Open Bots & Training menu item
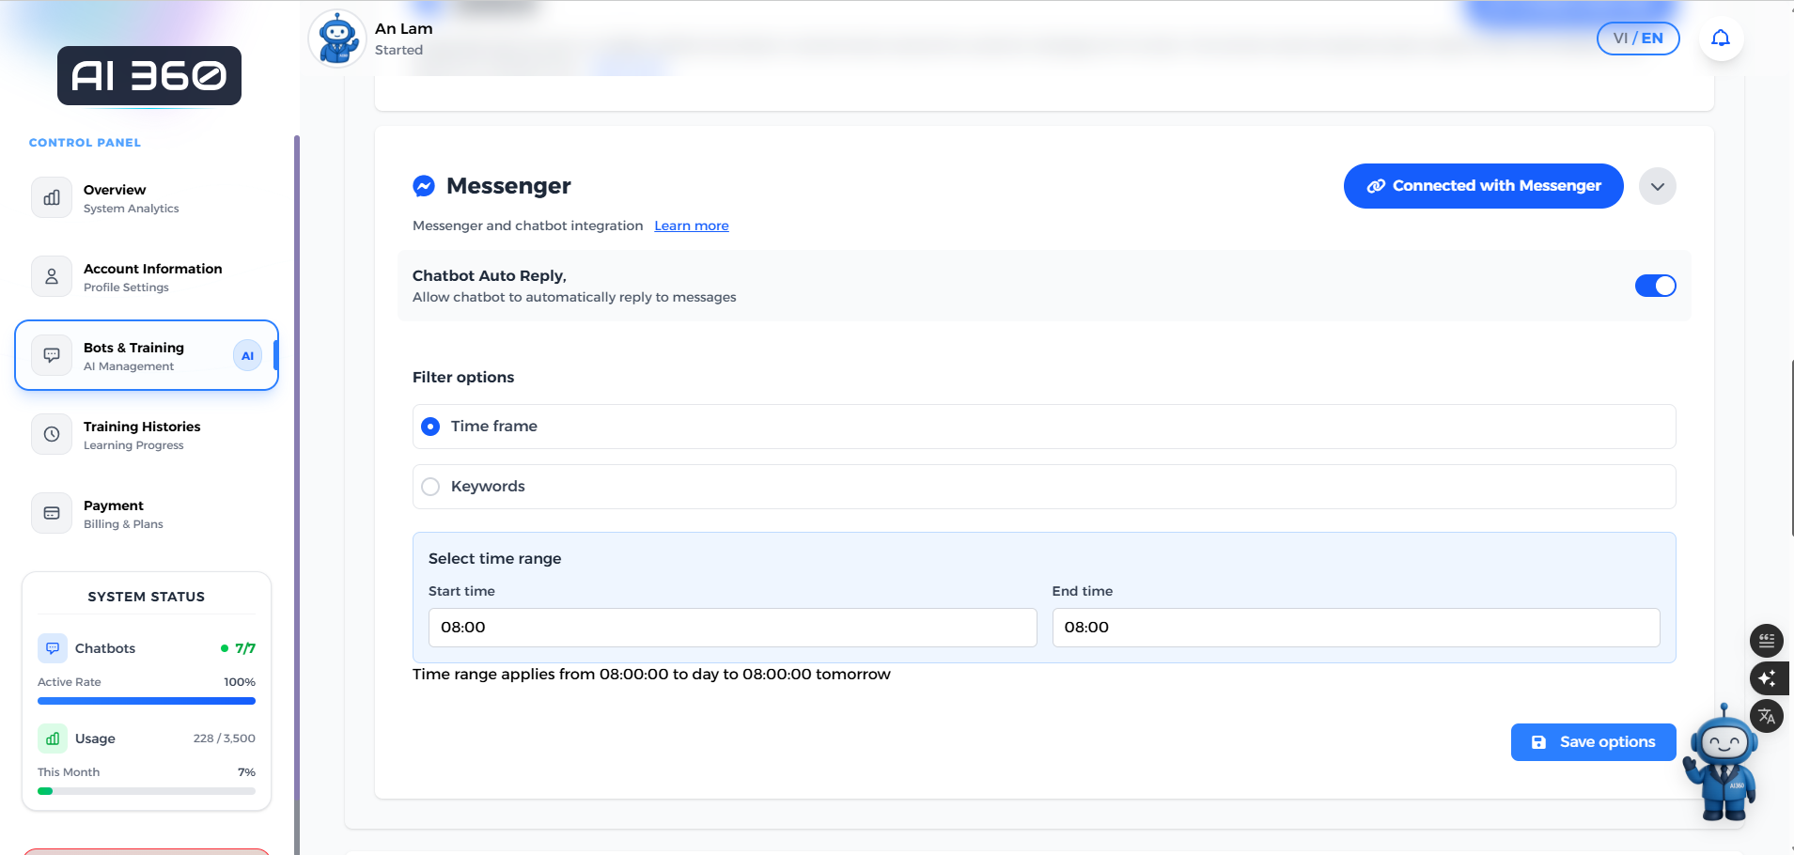 click(x=147, y=356)
